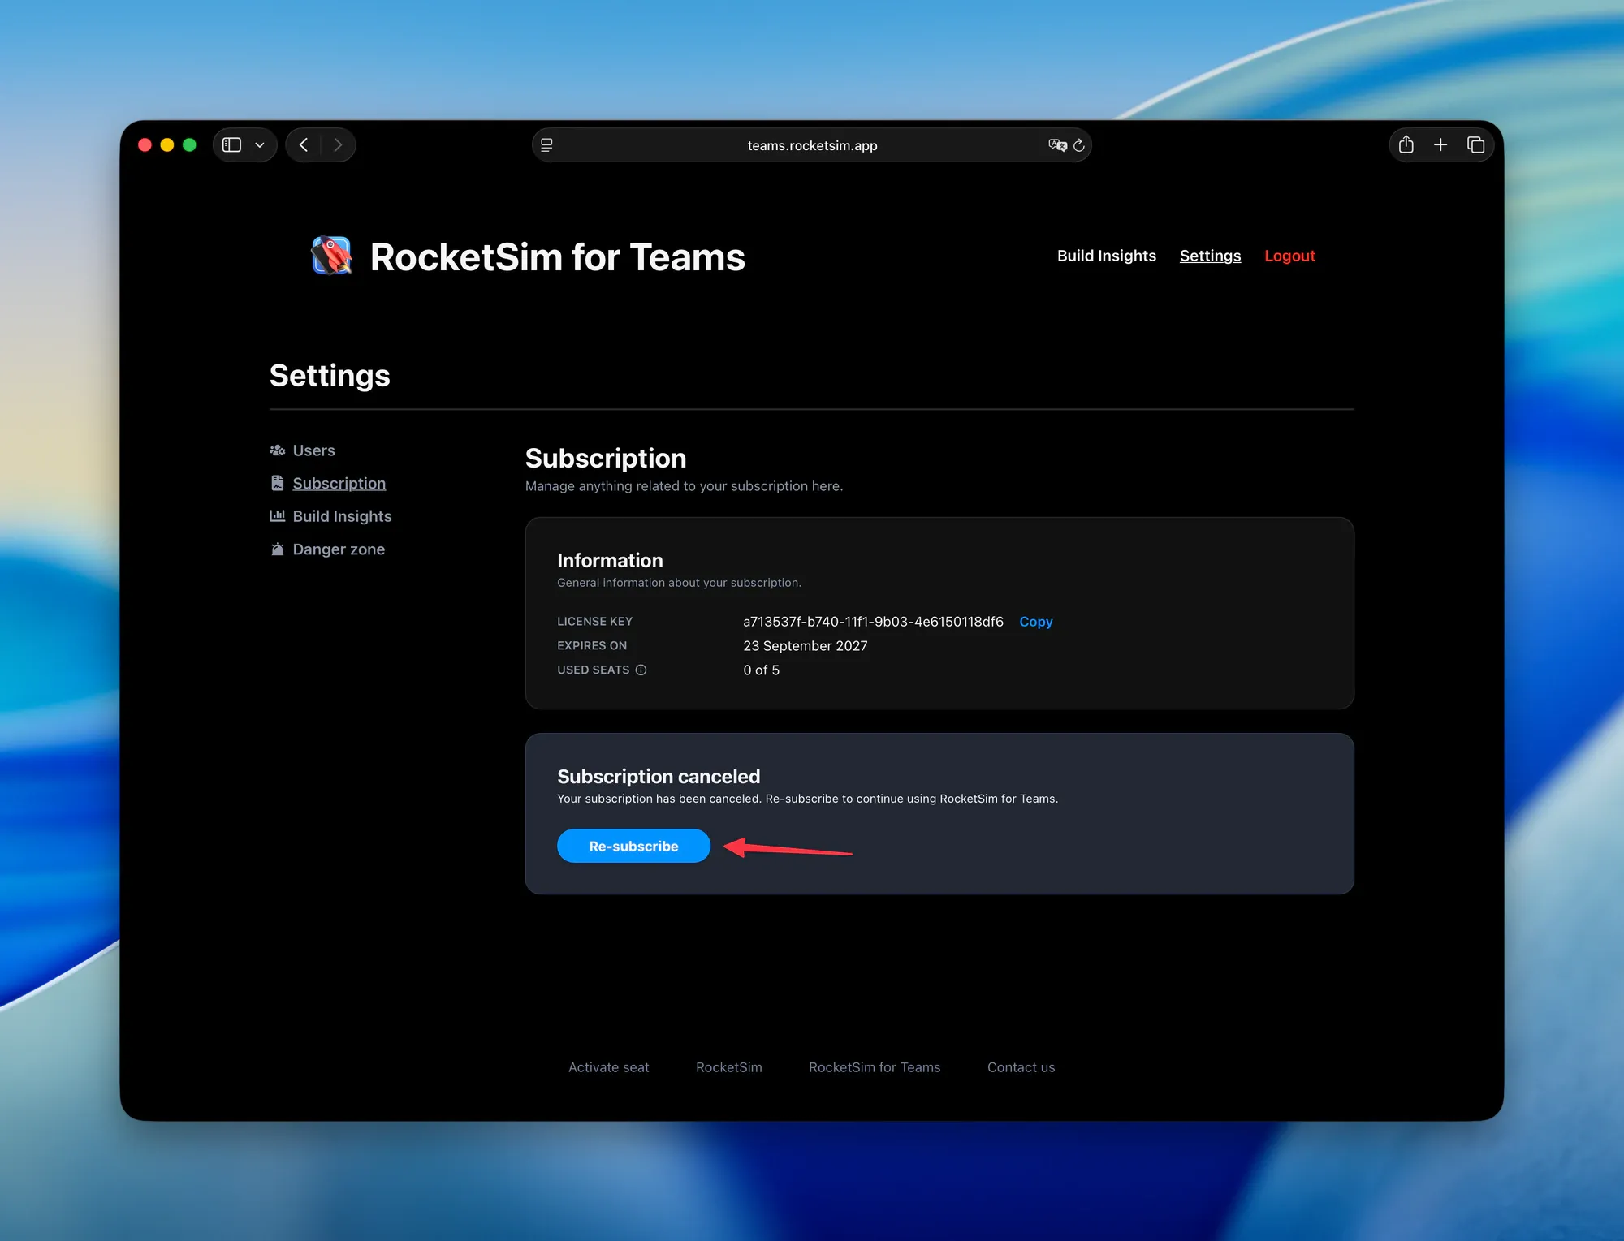Open Settings in top navigation
The height and width of the screenshot is (1241, 1624).
point(1210,256)
